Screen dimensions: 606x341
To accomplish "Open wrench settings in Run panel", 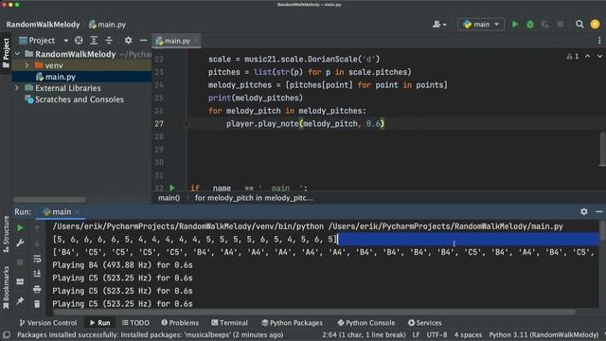I will (x=20, y=243).
